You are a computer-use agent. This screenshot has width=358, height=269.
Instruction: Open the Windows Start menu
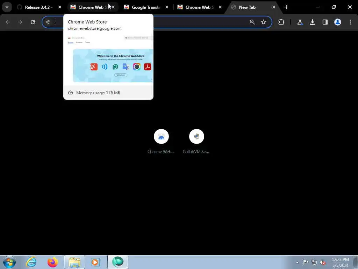[9, 262]
